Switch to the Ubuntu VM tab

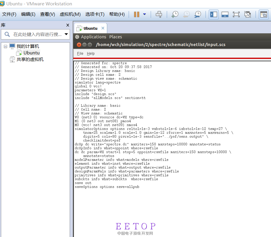91,28
